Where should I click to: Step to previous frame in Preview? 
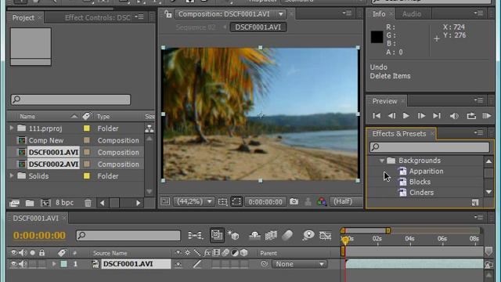391,116
